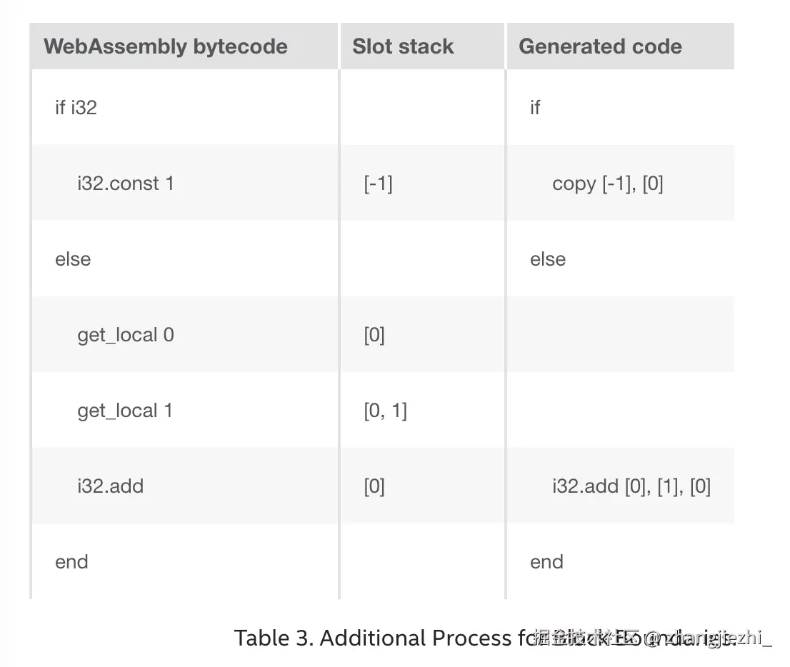Select the "get_local 1" bytecode cell
Viewport: 790px width, 667px height.
(125, 411)
